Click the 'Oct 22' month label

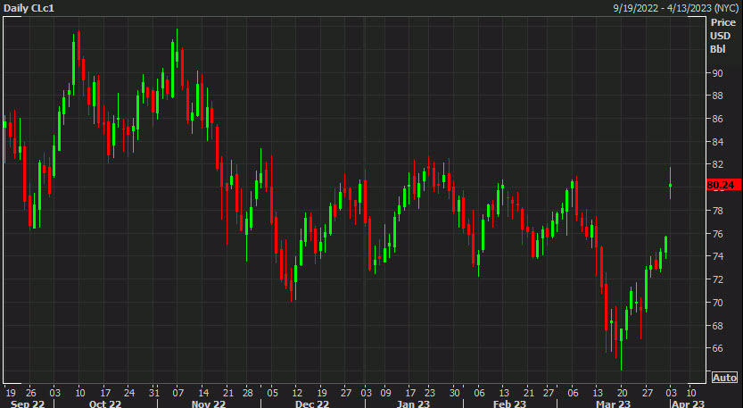coord(105,404)
